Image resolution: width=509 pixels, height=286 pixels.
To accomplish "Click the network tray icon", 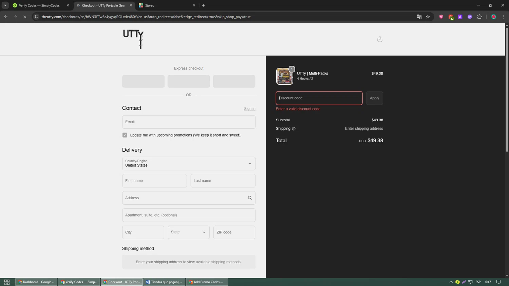I will tap(470, 282).
